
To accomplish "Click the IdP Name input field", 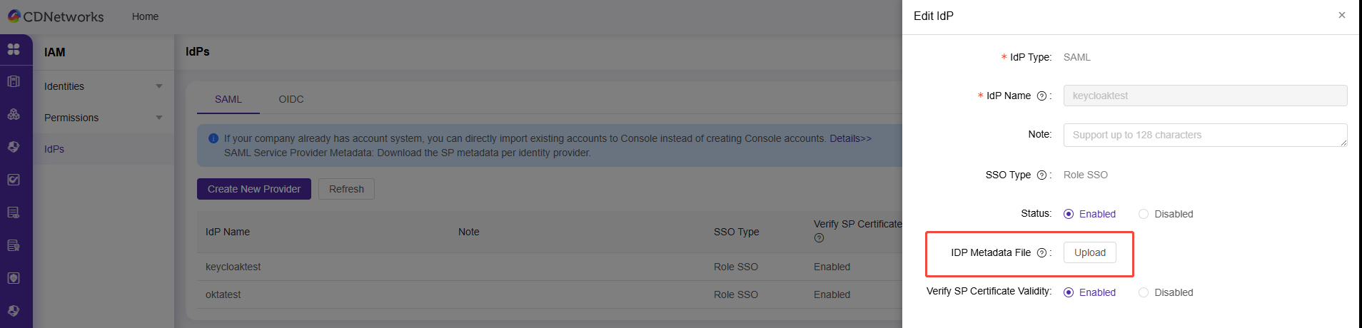I will (x=1205, y=96).
